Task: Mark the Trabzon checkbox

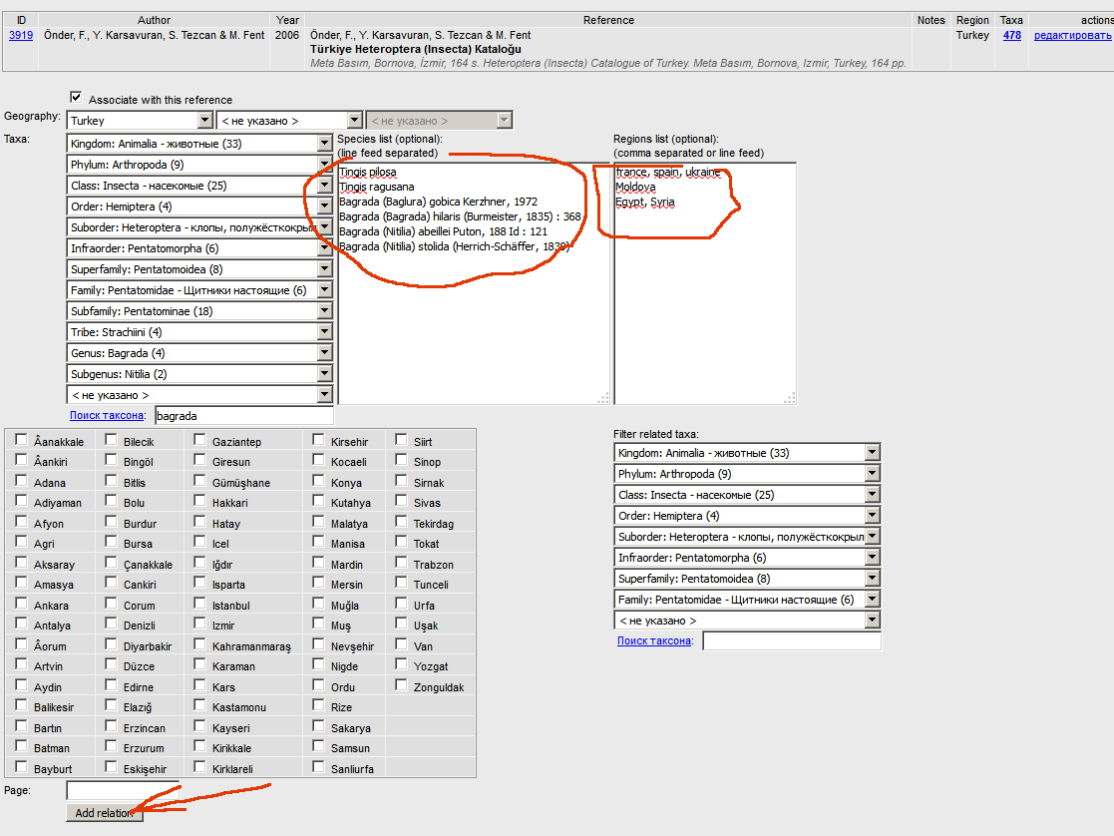Action: [402, 564]
